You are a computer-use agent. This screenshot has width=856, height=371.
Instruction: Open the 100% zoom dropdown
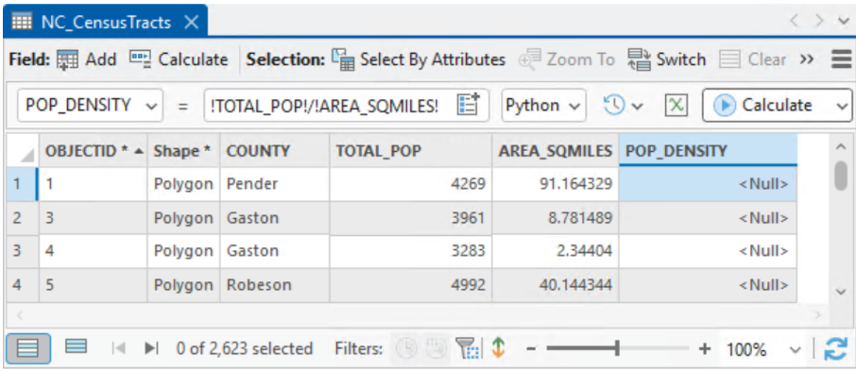tap(796, 349)
